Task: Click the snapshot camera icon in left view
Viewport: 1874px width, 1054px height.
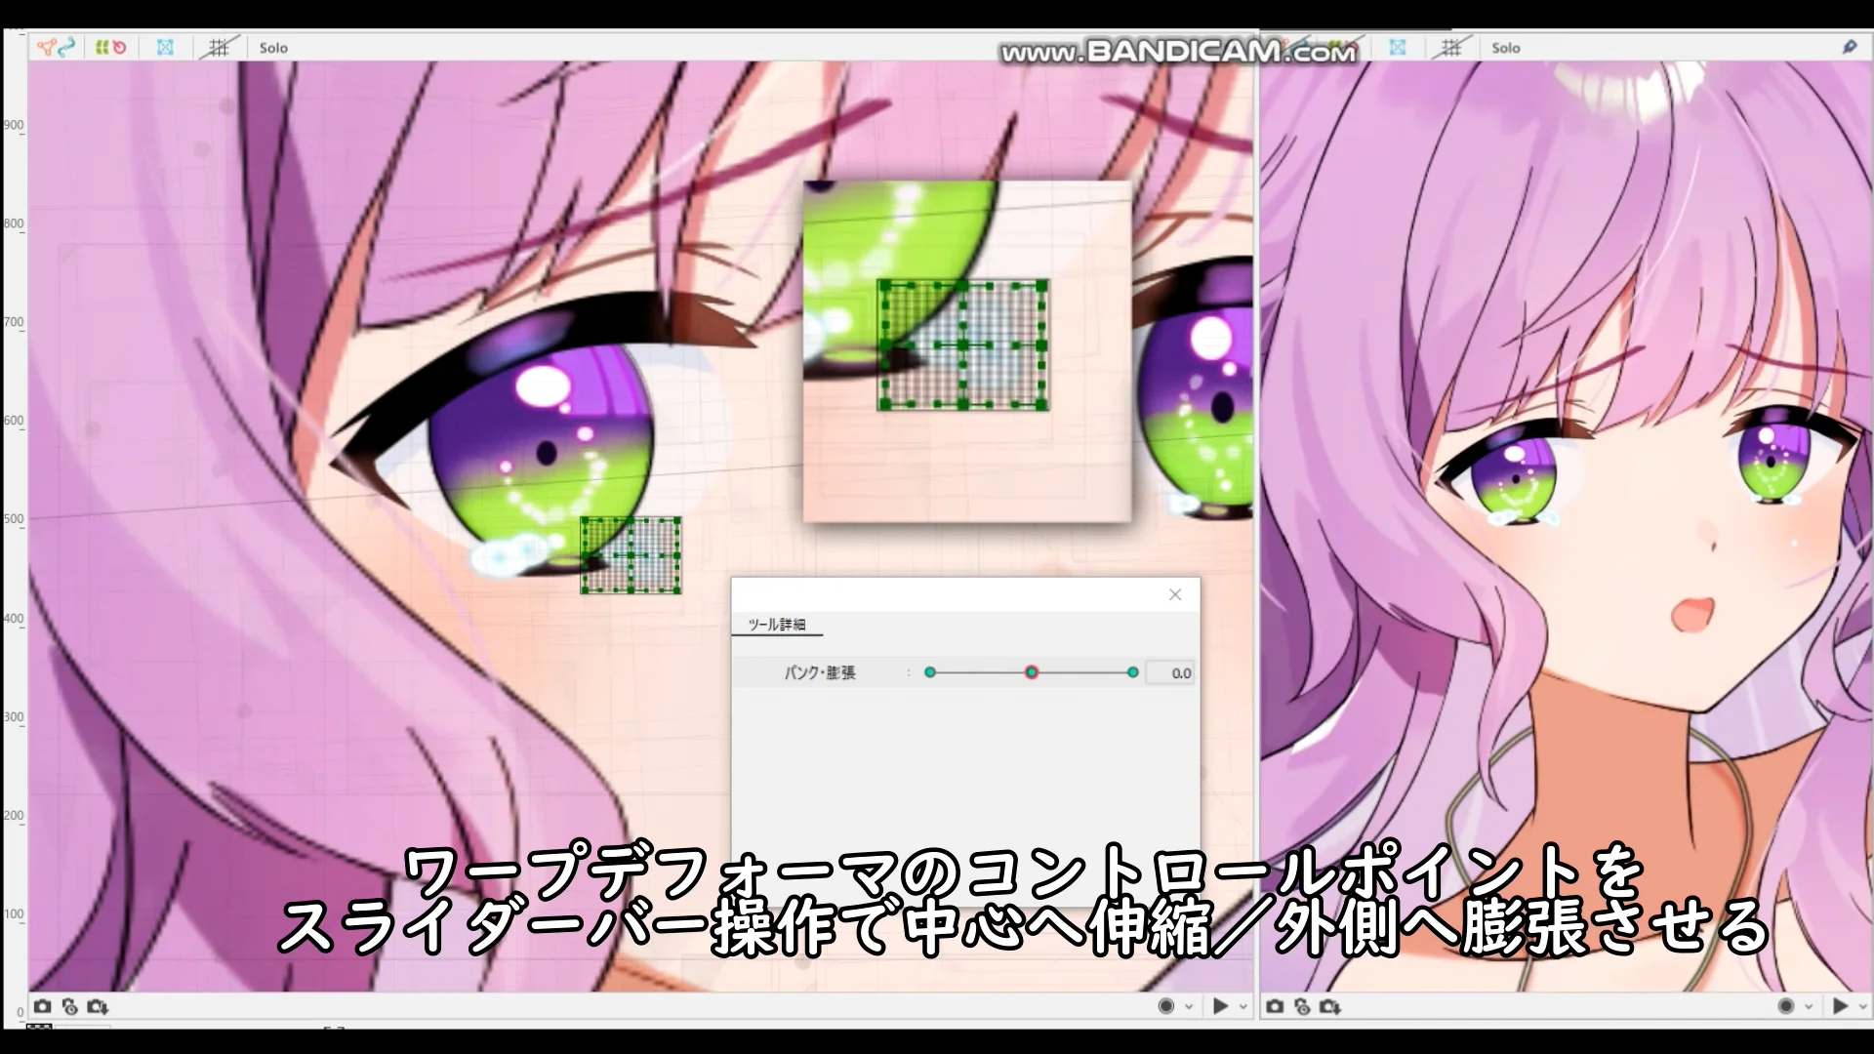Action: [x=42, y=1006]
